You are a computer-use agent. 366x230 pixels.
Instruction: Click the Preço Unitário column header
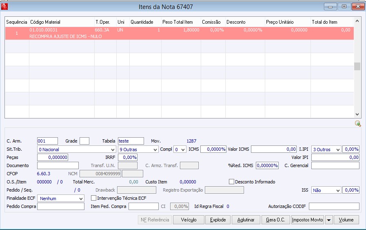[288, 22]
